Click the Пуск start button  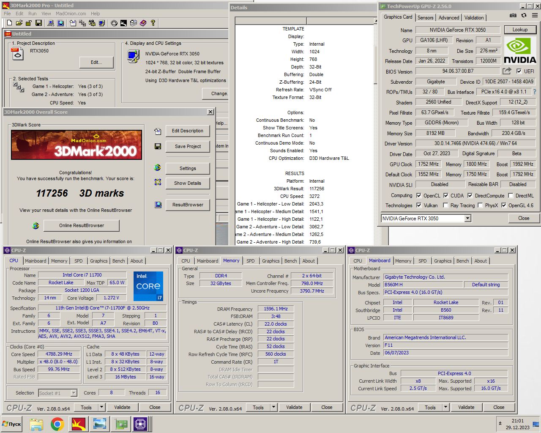(11, 424)
